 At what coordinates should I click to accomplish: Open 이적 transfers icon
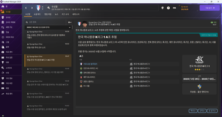tap(3, 73)
